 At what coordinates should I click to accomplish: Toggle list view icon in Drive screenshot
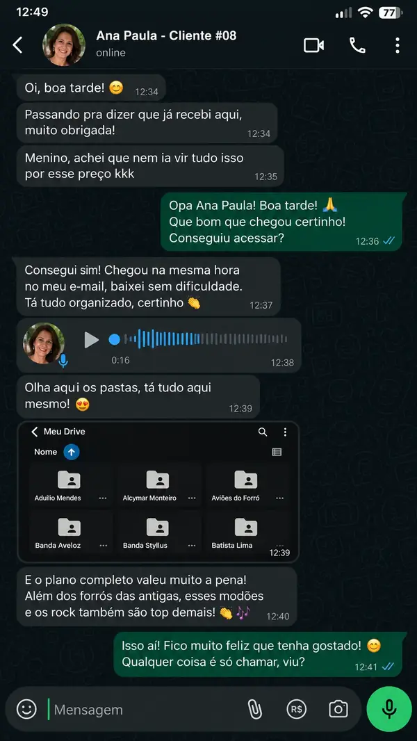point(277,453)
